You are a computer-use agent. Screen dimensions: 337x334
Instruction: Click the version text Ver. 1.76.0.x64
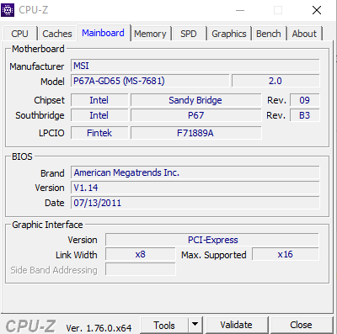coord(99,327)
